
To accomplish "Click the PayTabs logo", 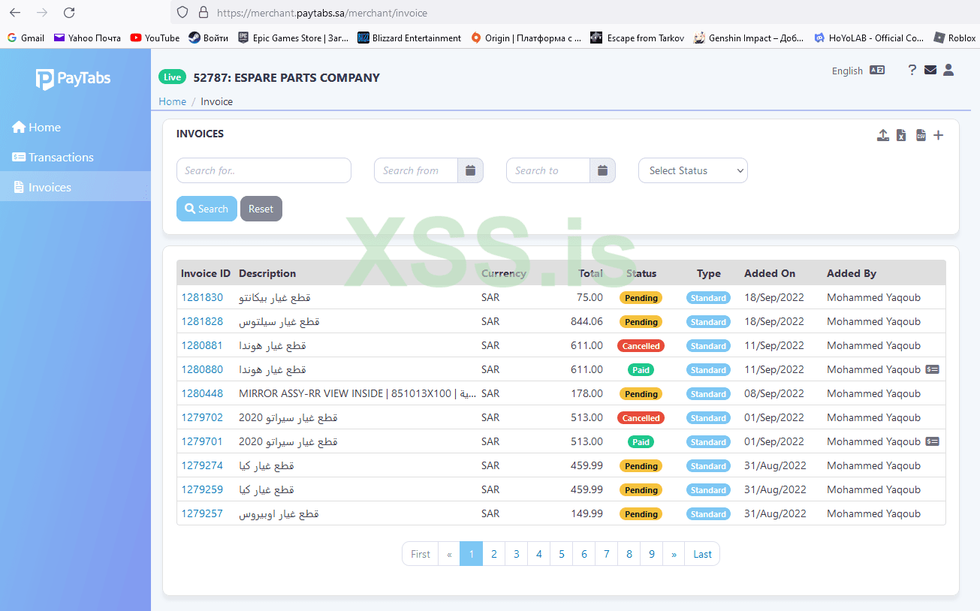I will pyautogui.click(x=74, y=79).
